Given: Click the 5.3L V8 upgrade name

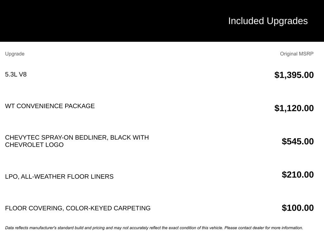Looking at the screenshot, I should point(16,75).
